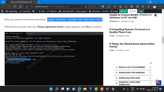Open the green Camtasia taskbar icon
Viewport: 164px width, 92px height.
tap(96, 89)
